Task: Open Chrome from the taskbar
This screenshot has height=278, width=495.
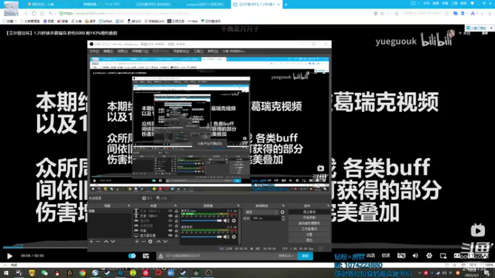Action: pos(82,273)
